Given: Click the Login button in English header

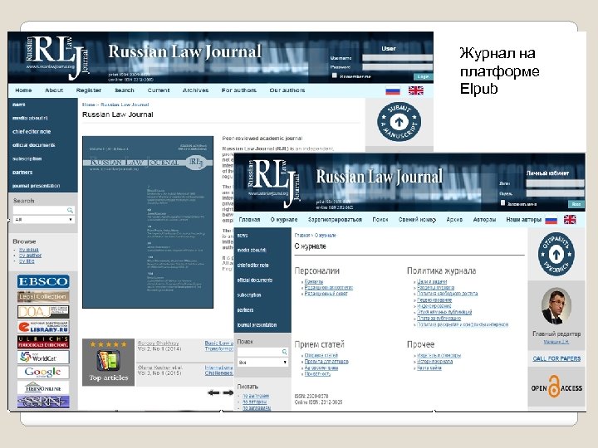Looking at the screenshot, I should click(423, 76).
